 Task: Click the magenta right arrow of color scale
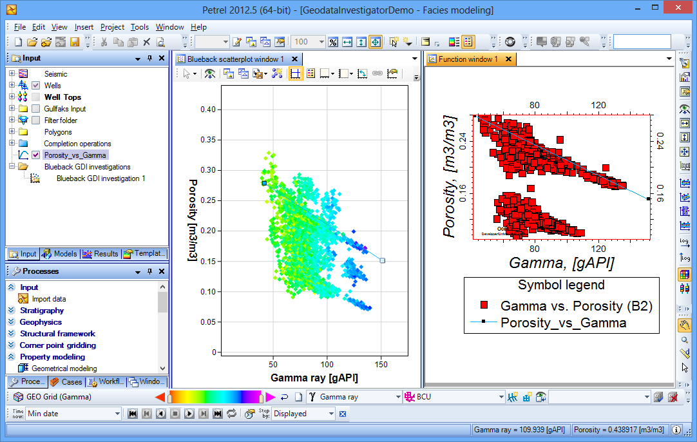point(271,397)
